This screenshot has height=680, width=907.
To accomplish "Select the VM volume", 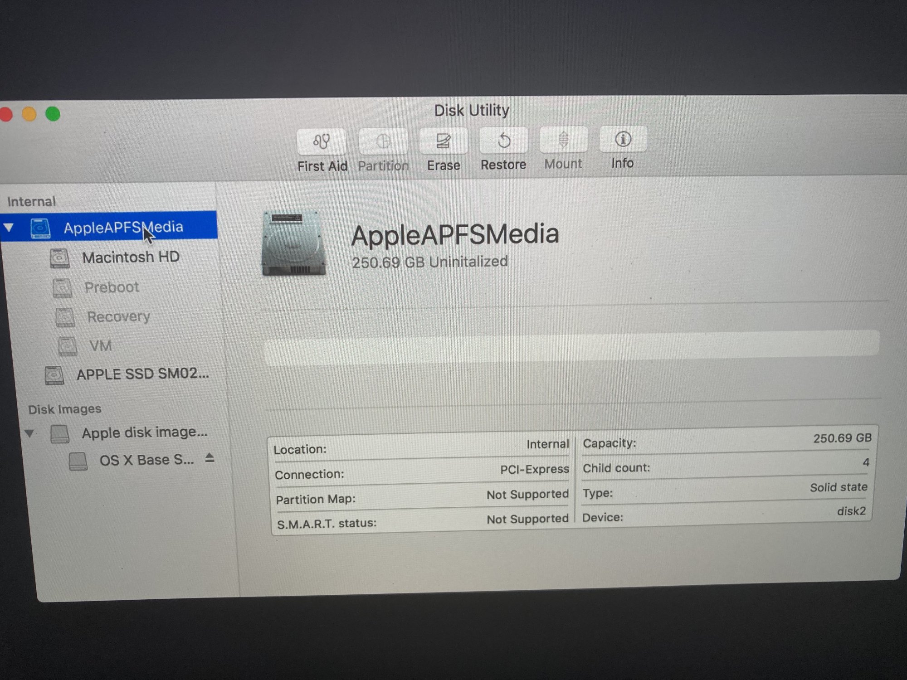I will (100, 346).
